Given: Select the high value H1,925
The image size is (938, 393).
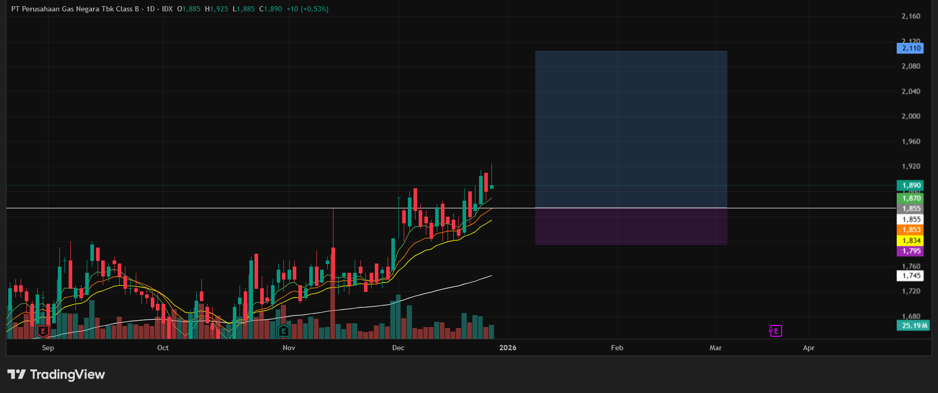Looking at the screenshot, I should pos(216,9).
